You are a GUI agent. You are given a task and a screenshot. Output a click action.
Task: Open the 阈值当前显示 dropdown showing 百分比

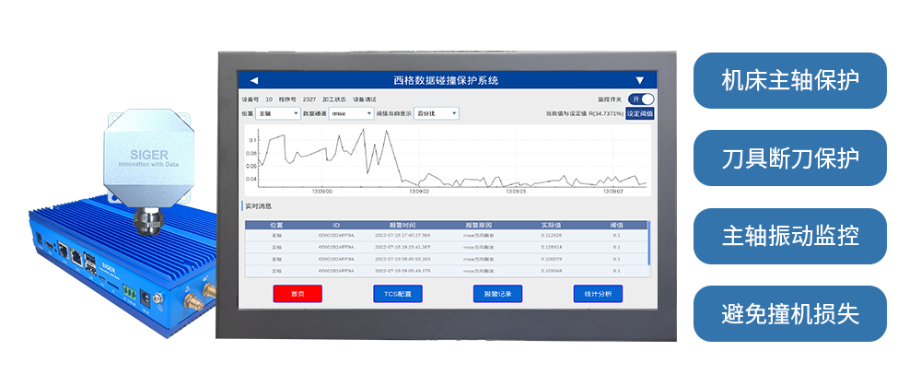(x=437, y=113)
